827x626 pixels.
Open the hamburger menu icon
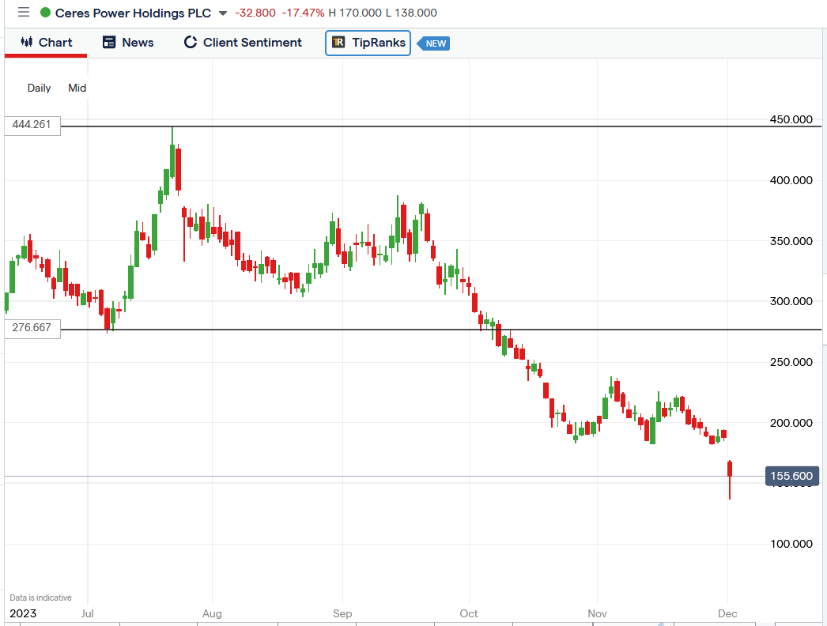[24, 12]
